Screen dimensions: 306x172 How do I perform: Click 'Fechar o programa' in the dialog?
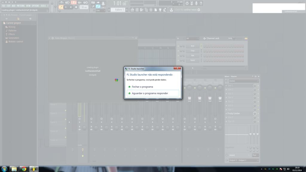(142, 87)
